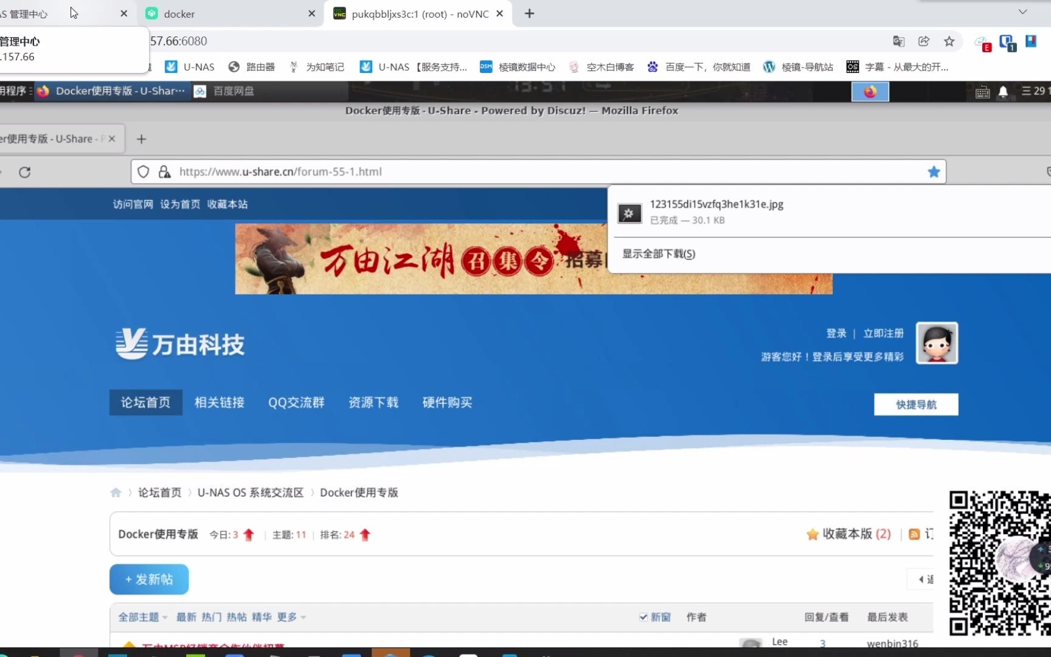Open the 棱镜-导航站 bookmark

coord(798,67)
